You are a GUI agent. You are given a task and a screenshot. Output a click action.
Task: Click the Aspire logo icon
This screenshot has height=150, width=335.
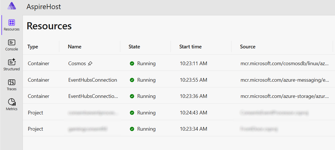point(11,6)
